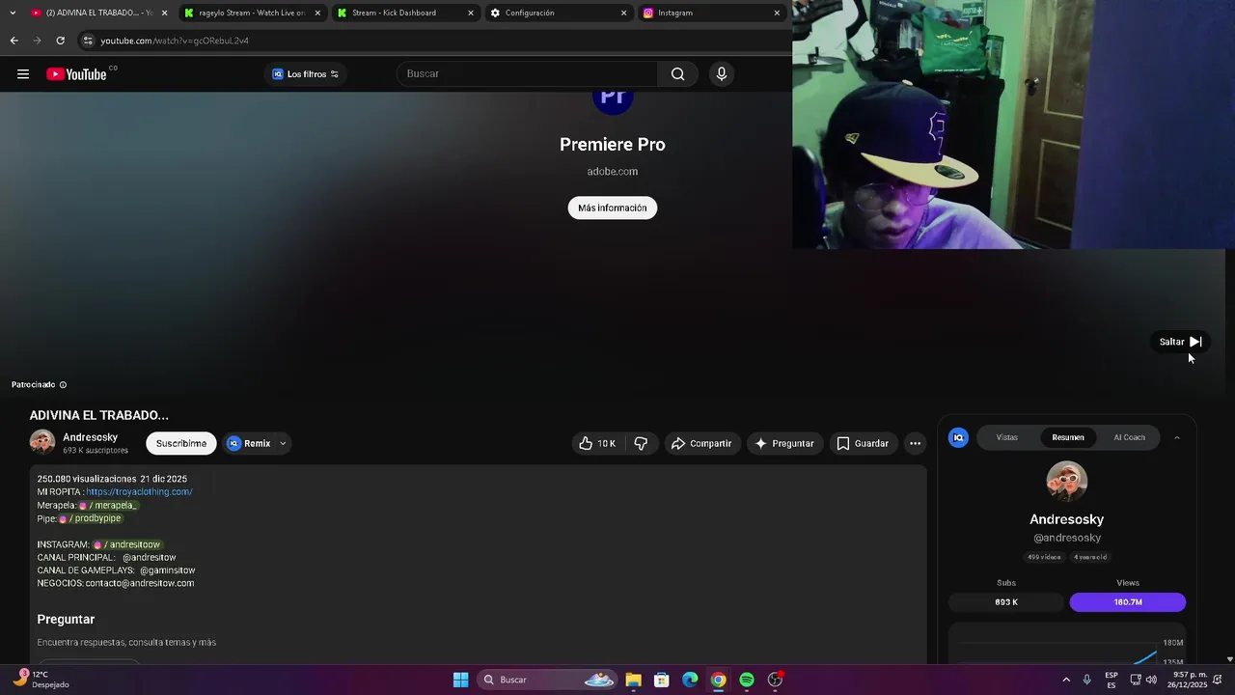Image resolution: width=1235 pixels, height=695 pixels.
Task: Select the Vistas tab in vidIQ panel
Action: click(x=1006, y=438)
